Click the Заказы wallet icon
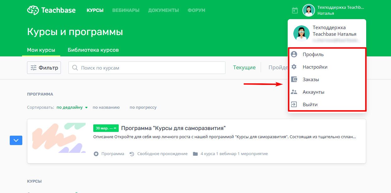Viewport: 391px width, 193px height. click(294, 79)
